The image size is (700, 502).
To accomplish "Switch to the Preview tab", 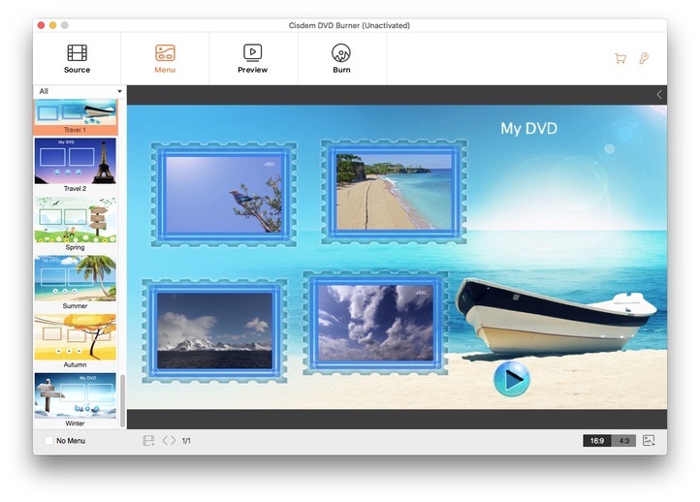I will click(252, 57).
